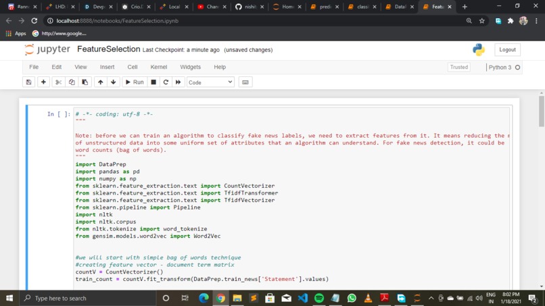Click the address bar URL
Screen dimensions: 545x306
click(x=118, y=21)
